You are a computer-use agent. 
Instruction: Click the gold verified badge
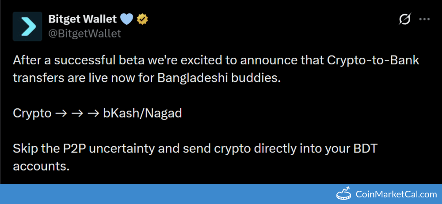142,19
